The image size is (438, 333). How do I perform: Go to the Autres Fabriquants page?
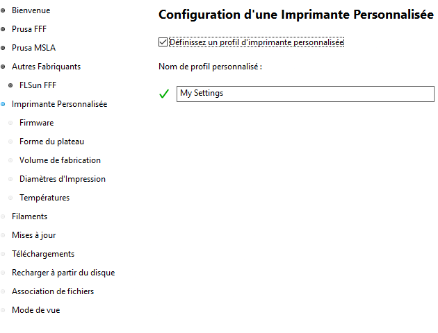click(x=46, y=67)
